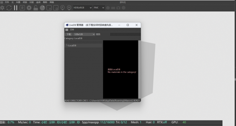This screenshot has width=236, height=126.
Task: Maximize the LiveDB manager window
Action: (128, 25)
